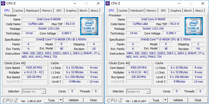Viewport: 209px width, 104px height.
Task: Open the Bench tab in the 8600K window
Action: [83, 11]
